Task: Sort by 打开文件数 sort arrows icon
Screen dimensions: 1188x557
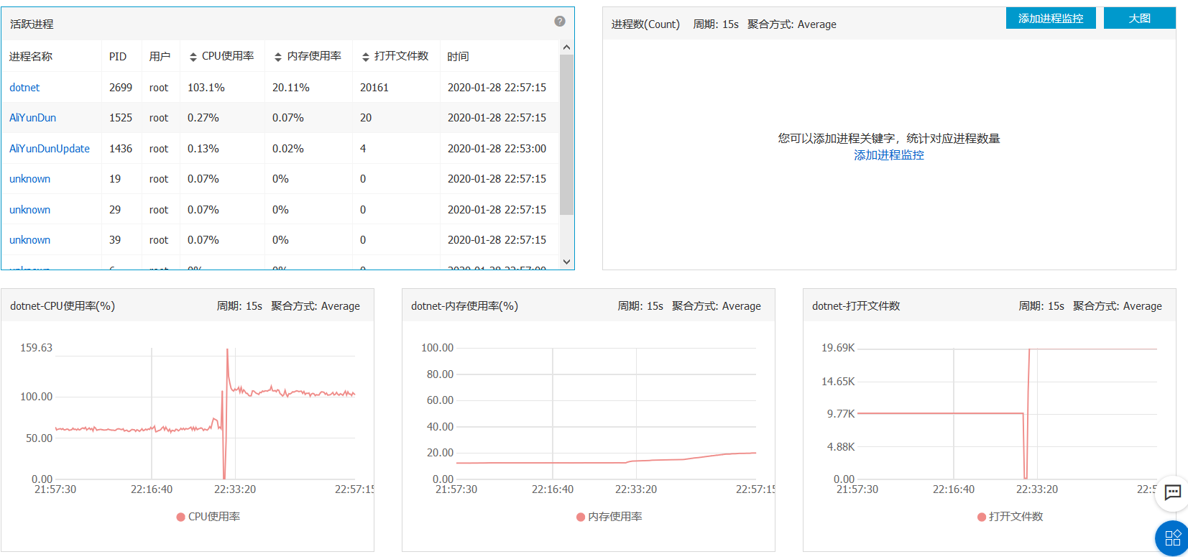Action: 366,57
